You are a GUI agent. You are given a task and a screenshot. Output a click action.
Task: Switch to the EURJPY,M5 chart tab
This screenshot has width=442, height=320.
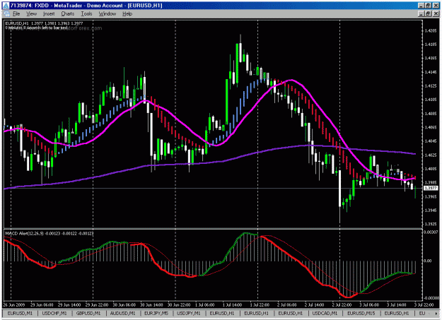click(x=156, y=313)
